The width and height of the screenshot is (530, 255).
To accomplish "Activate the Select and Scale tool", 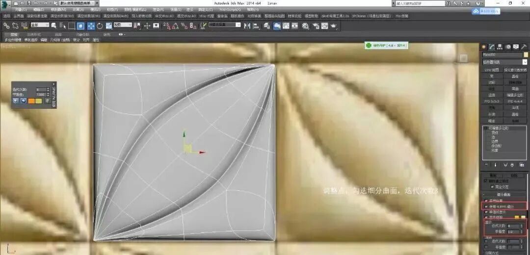I will point(109,25).
